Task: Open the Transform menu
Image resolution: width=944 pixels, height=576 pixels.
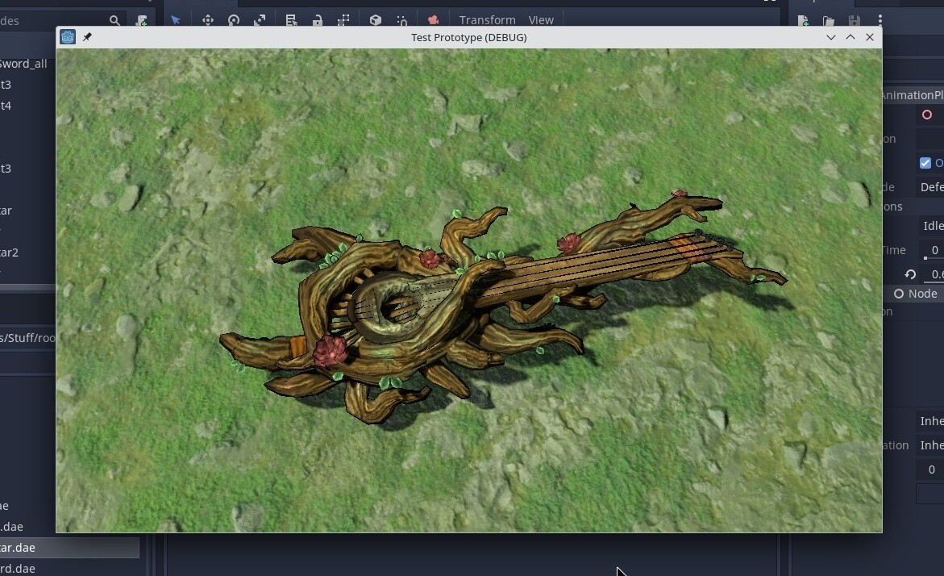Action: coord(487,20)
